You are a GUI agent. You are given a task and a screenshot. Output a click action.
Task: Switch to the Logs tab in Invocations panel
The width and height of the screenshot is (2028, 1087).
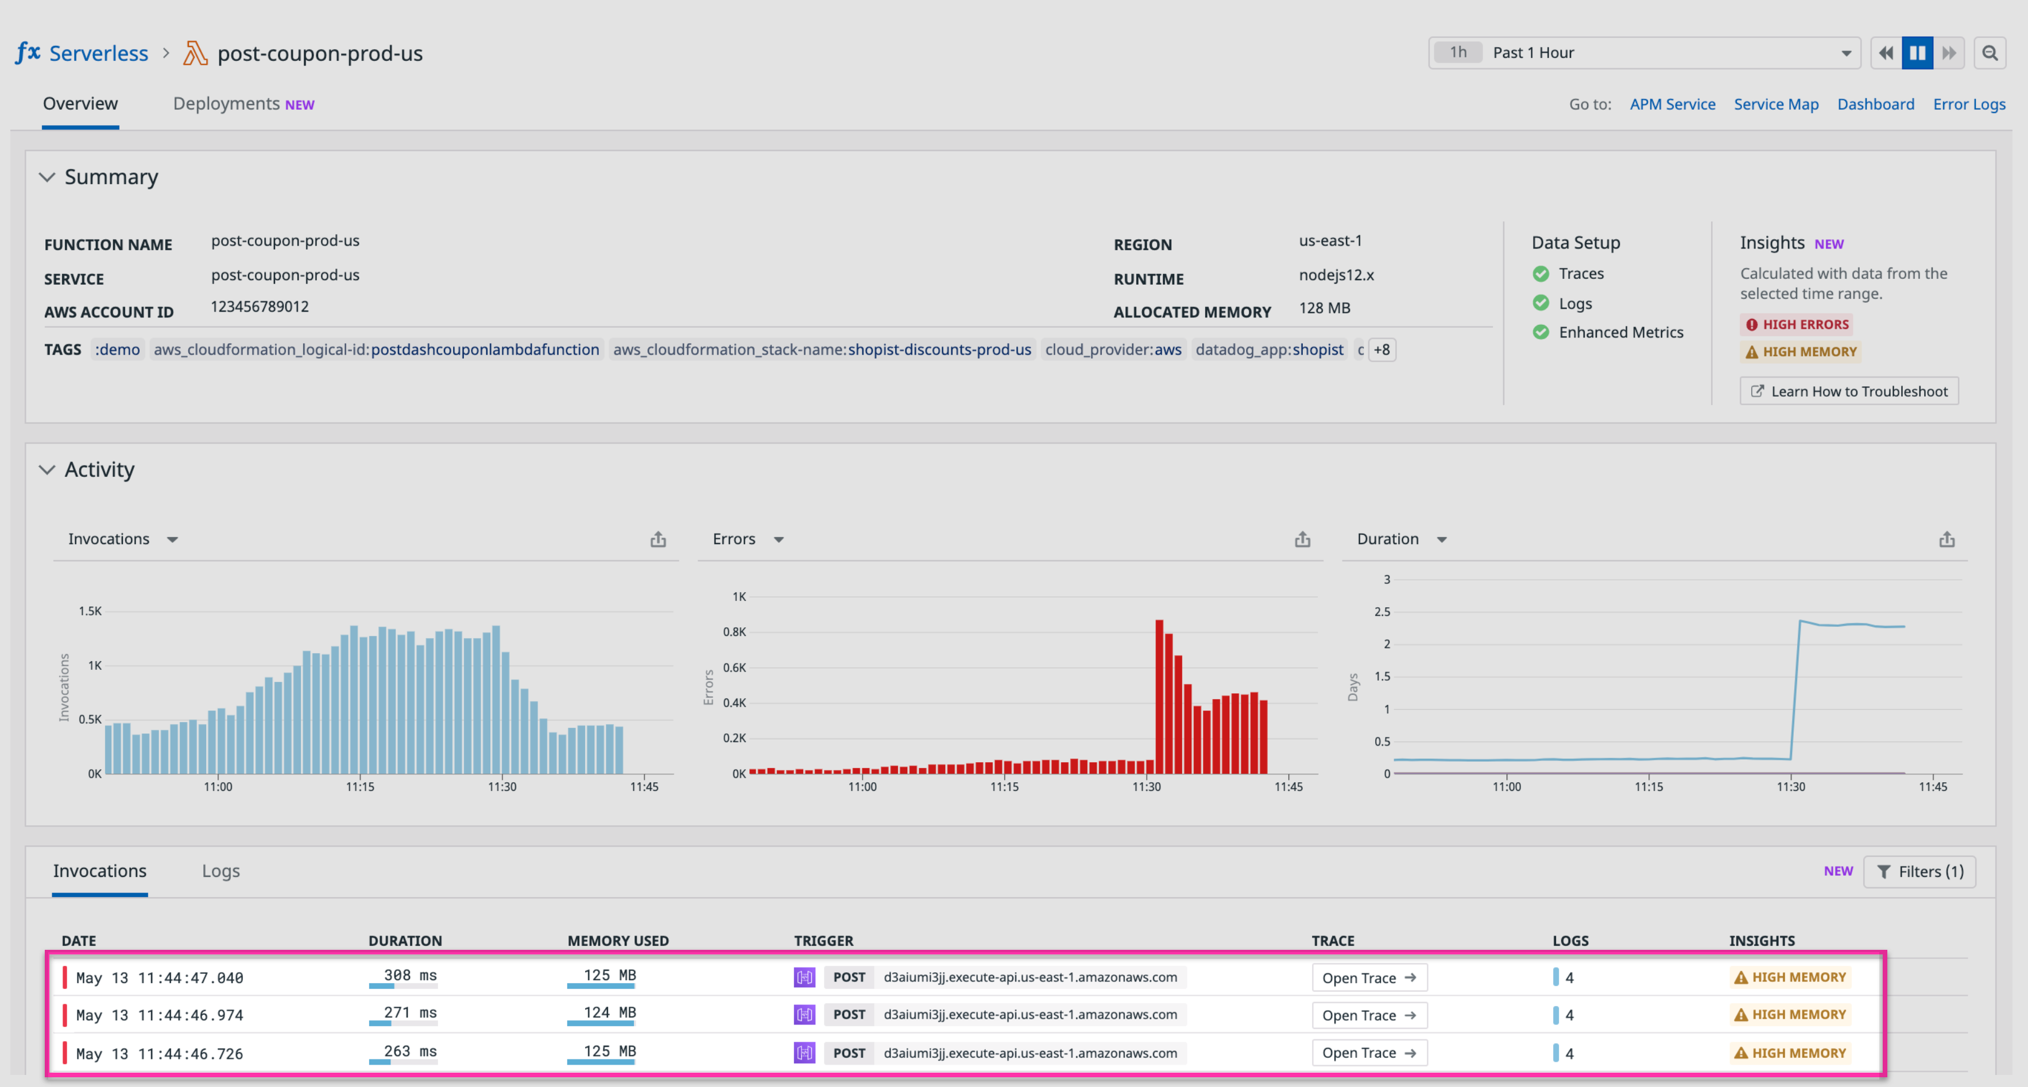click(x=220, y=871)
